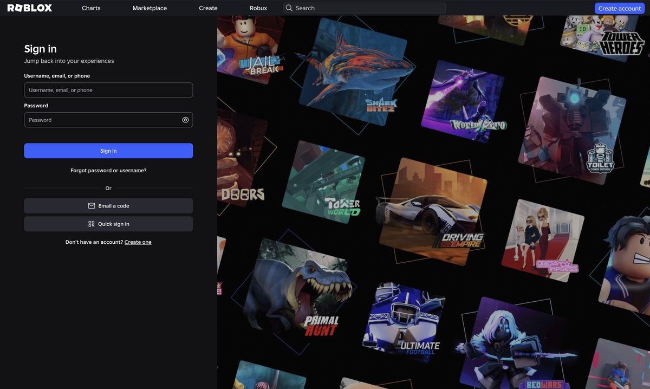This screenshot has width=650, height=389.
Task: Click the Create account button
Action: (619, 8)
